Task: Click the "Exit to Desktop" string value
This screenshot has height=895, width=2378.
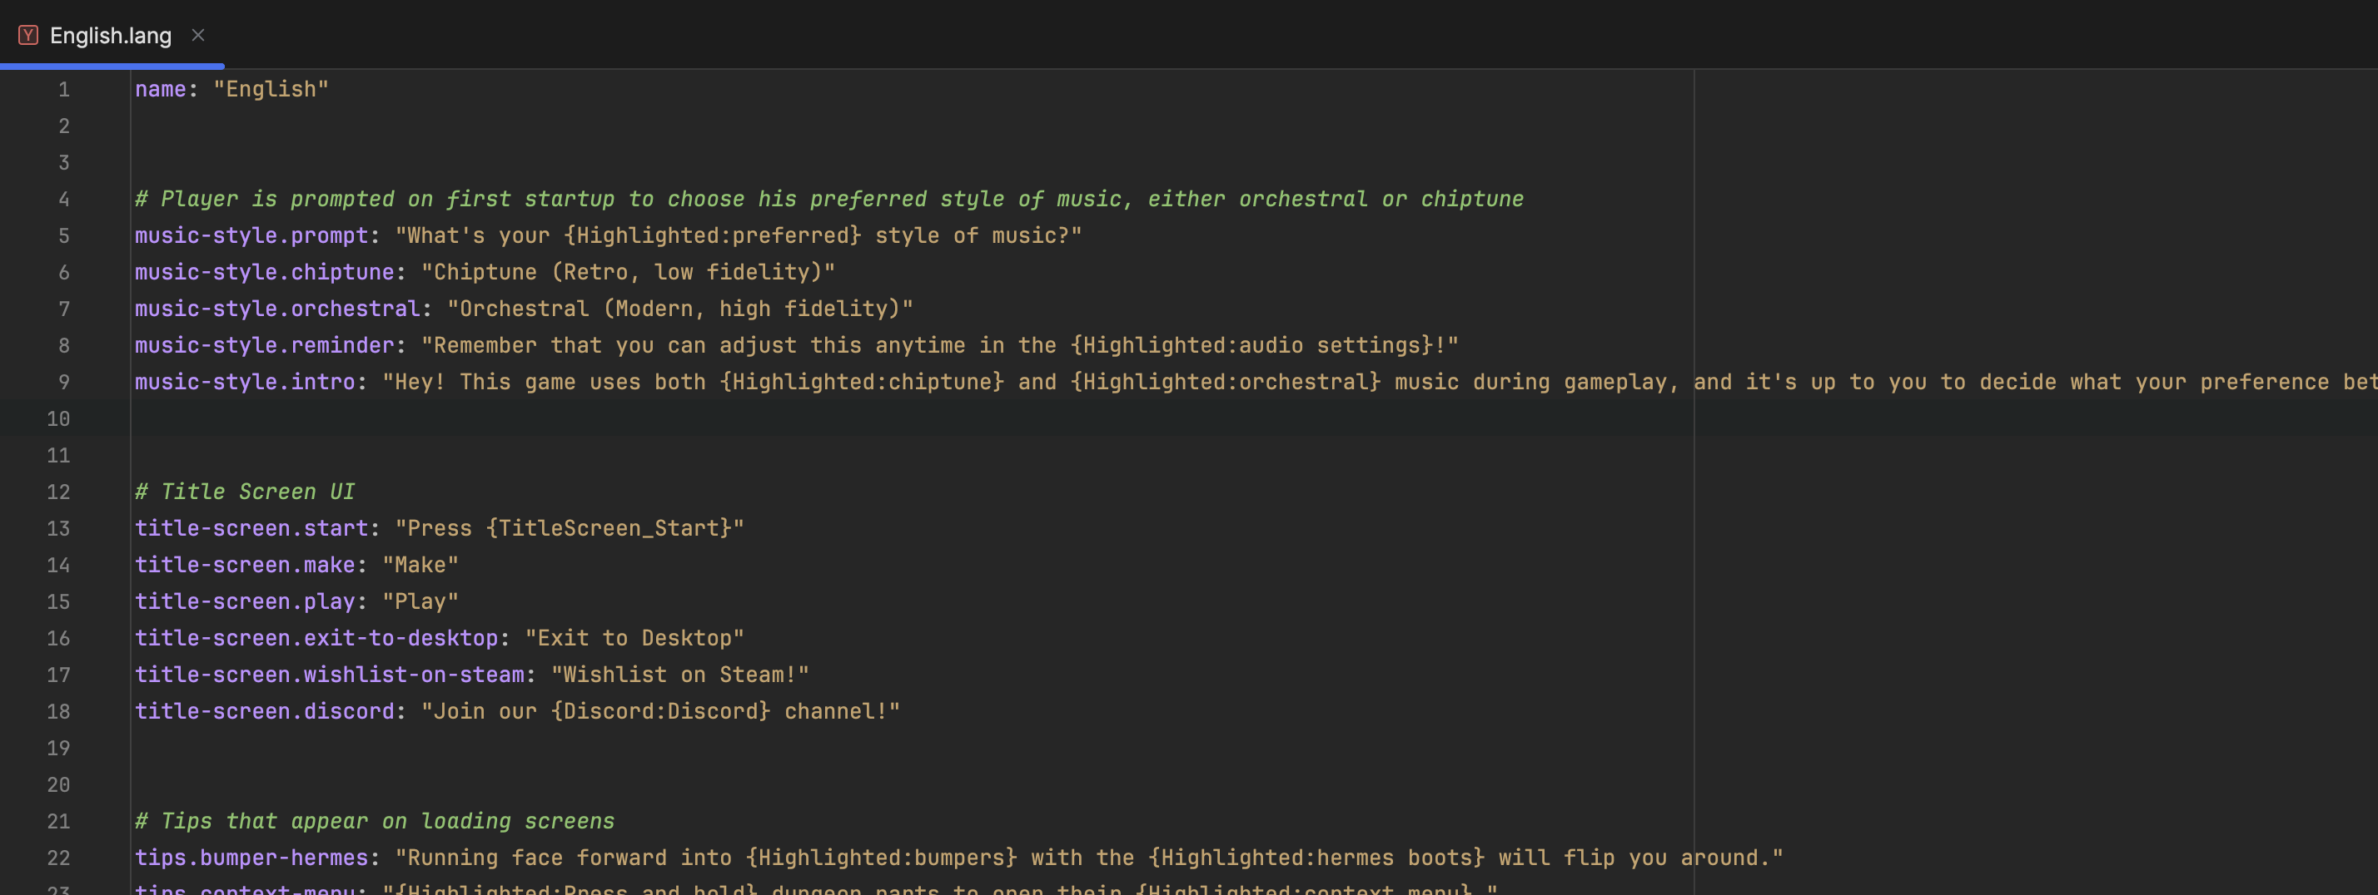Action: point(634,638)
